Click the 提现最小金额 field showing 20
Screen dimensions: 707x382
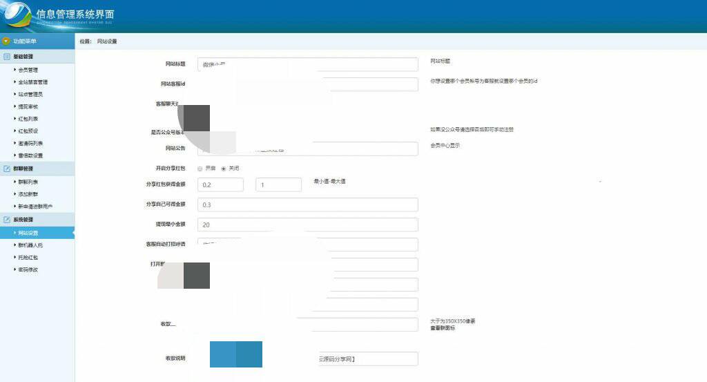point(307,225)
